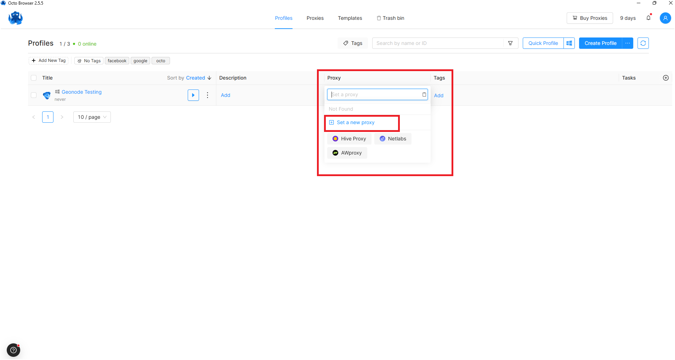
Task: Paste proxy using the clipboard icon
Action: tap(424, 94)
